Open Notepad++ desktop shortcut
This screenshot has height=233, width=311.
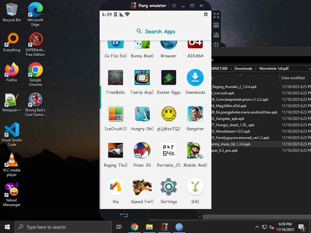coord(12,103)
